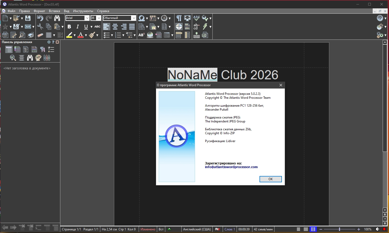Click the info@atlantiswordprocessor.com link
The height and width of the screenshot is (233, 389).
[x=231, y=167]
